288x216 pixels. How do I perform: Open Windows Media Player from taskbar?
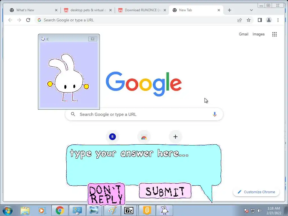tap(42, 210)
